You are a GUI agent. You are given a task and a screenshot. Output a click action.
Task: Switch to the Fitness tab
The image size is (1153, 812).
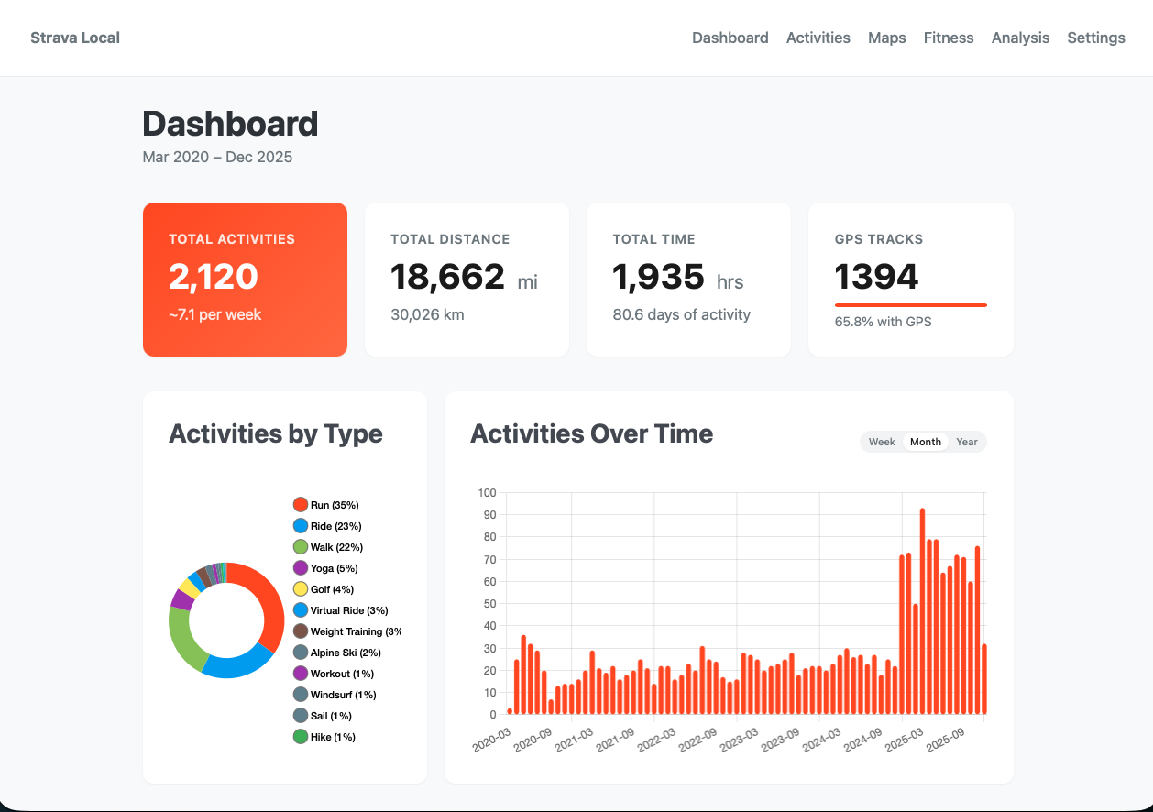[949, 38]
